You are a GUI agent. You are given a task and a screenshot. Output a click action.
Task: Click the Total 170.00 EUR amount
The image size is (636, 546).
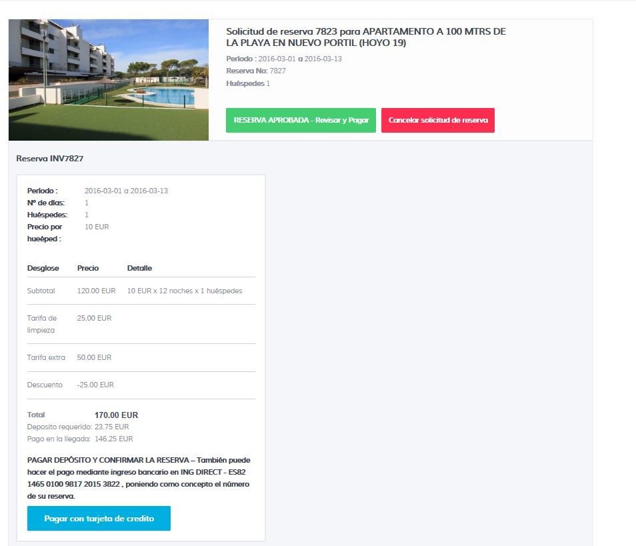point(116,415)
